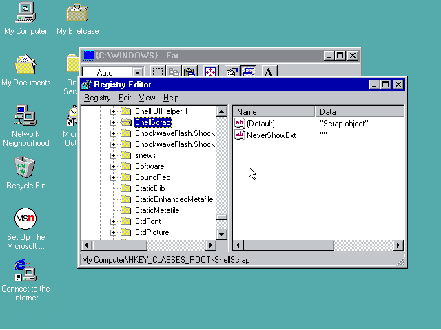This screenshot has height=330, width=441.
Task: Select the StdFont tree key
Action: click(x=148, y=221)
